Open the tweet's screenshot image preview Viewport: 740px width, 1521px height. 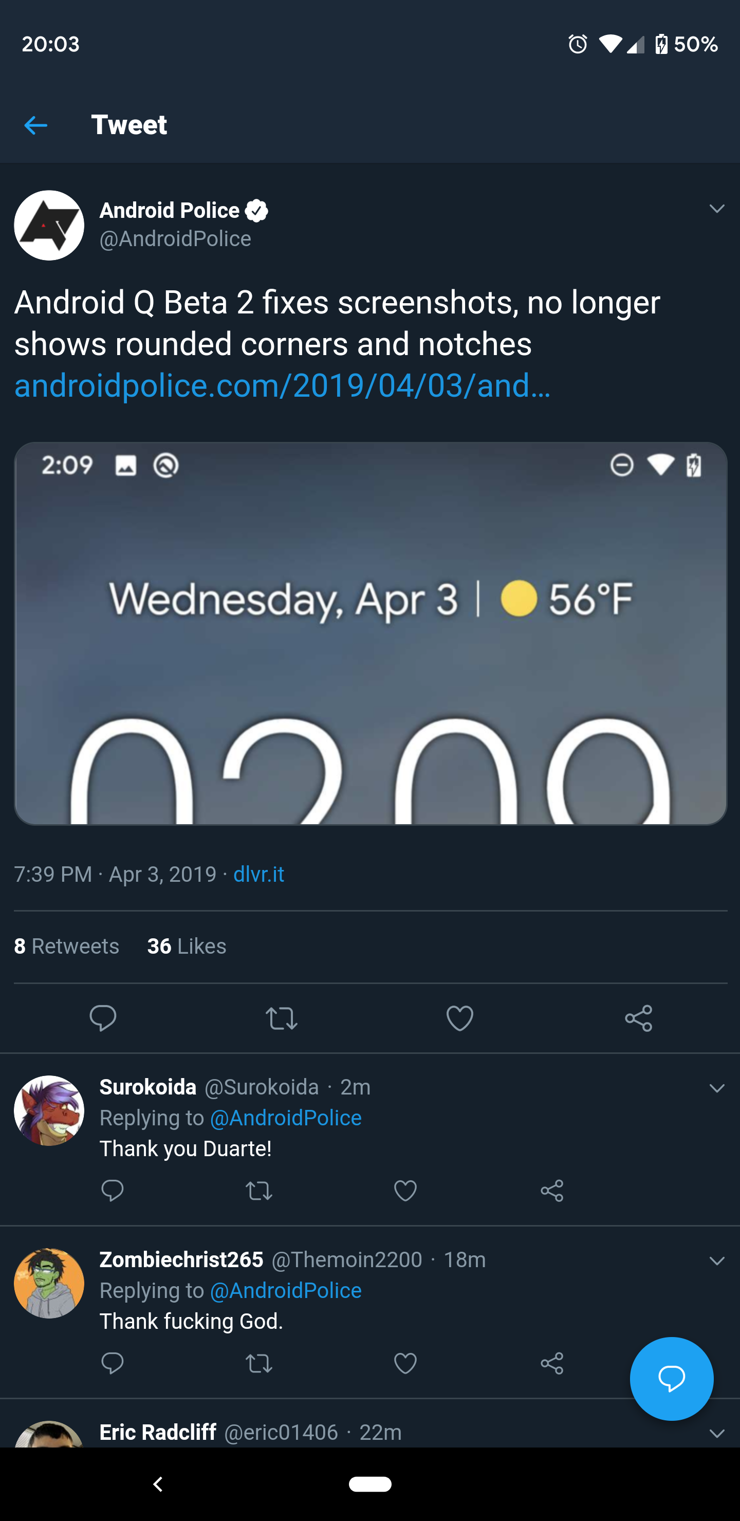tap(371, 633)
